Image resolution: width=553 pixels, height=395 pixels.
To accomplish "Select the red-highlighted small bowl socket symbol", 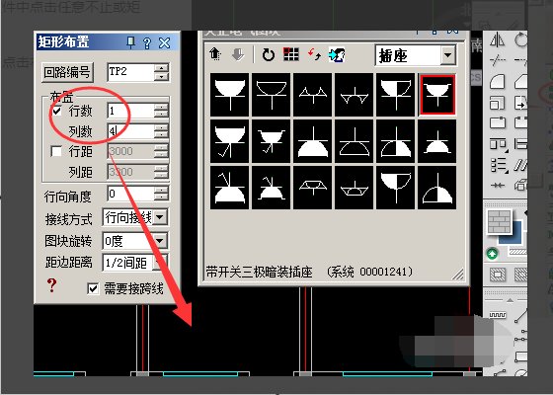I will (437, 95).
